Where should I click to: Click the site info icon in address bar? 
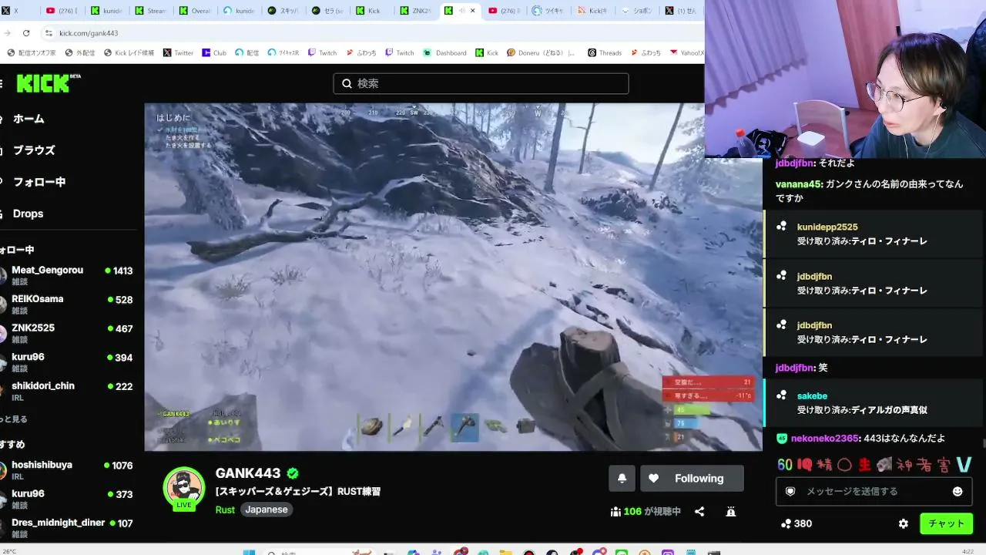49,33
